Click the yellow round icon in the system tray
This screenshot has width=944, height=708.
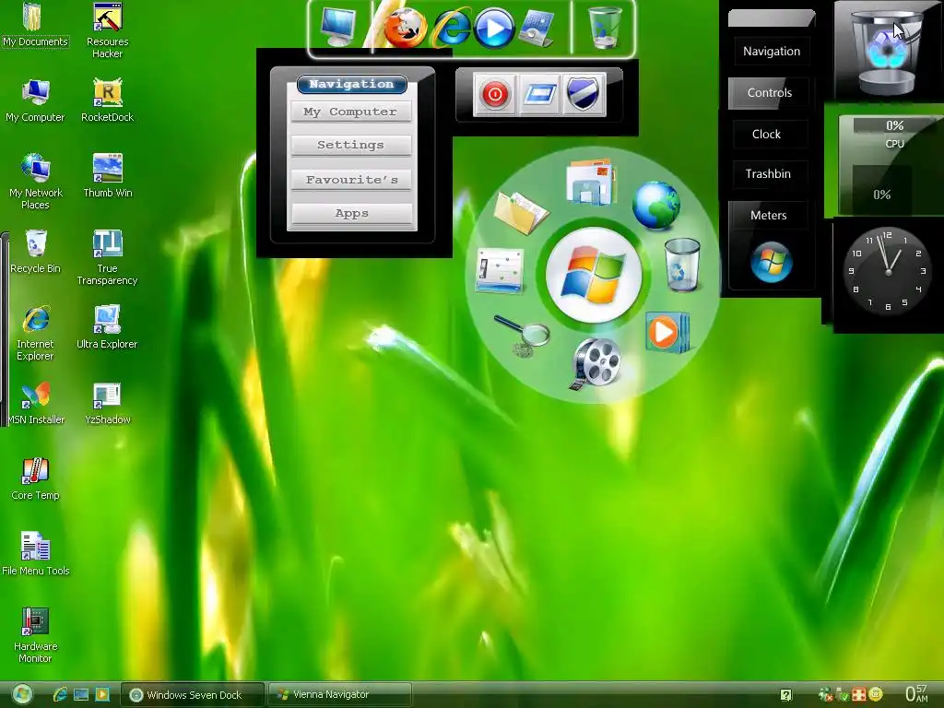[876, 694]
